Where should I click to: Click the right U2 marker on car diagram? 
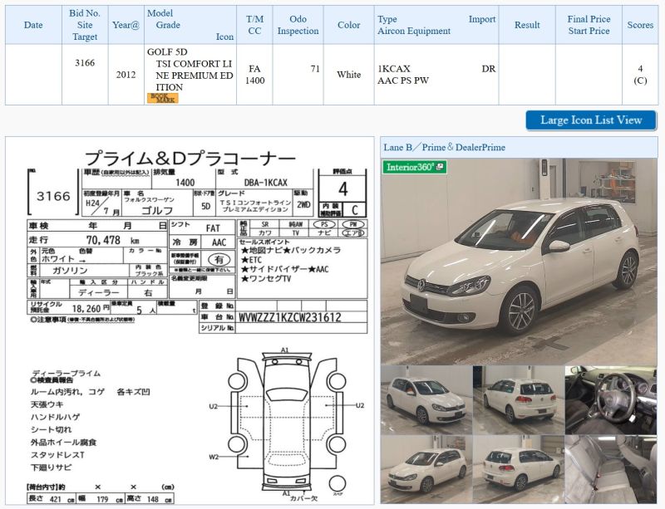coord(360,405)
